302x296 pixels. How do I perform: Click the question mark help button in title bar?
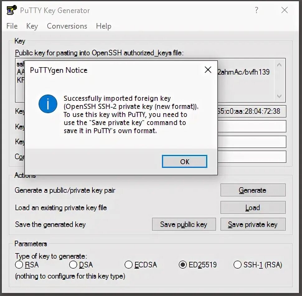(256, 10)
